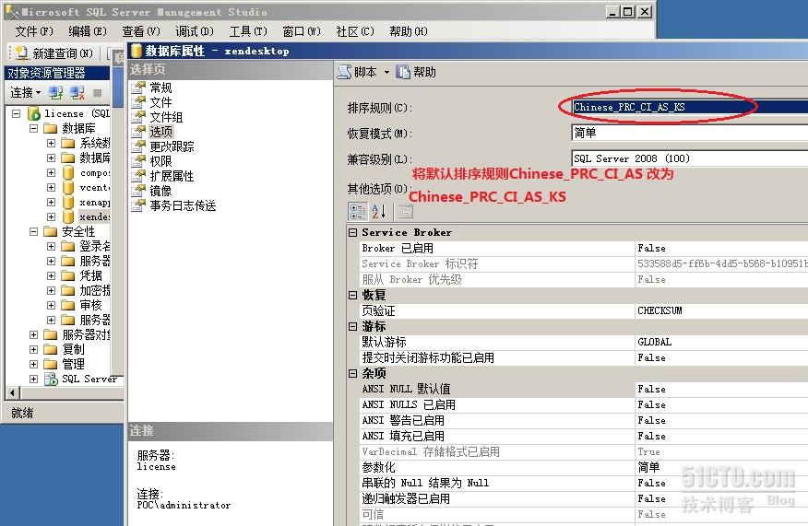The width and height of the screenshot is (808, 526).
Task: Select the license server icon in tree
Action: [x=34, y=113]
